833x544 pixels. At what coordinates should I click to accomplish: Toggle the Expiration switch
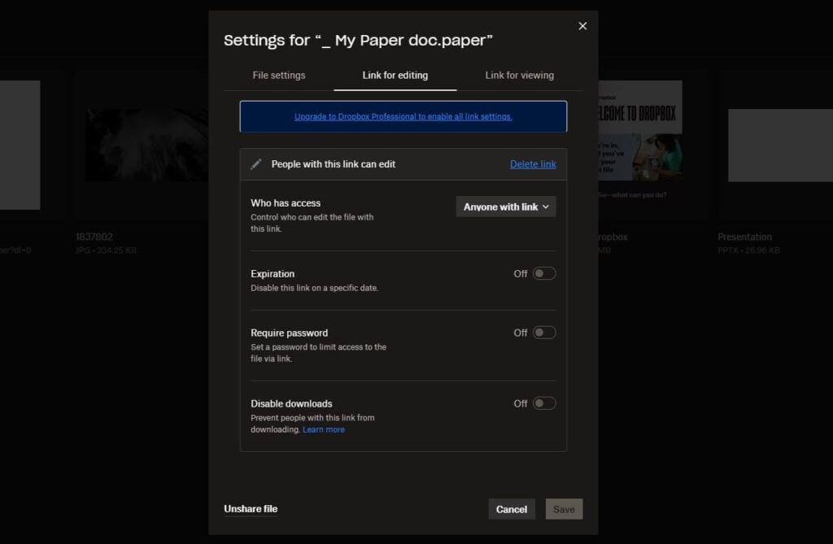tap(544, 273)
